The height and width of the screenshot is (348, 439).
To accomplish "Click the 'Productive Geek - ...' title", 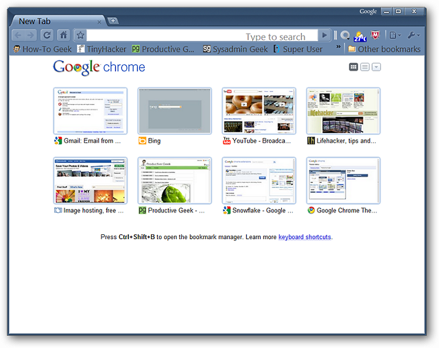I will pyautogui.click(x=176, y=210).
